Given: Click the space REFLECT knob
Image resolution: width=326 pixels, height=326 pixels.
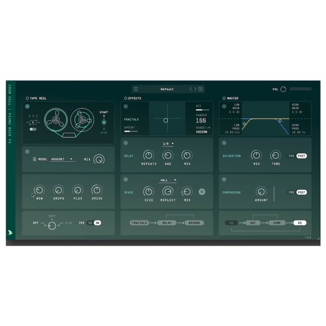Looking at the screenshot, I should tap(168, 192).
